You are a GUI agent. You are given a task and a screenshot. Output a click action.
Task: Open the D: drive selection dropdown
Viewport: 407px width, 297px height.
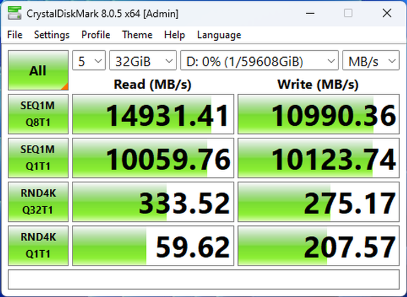coord(259,61)
